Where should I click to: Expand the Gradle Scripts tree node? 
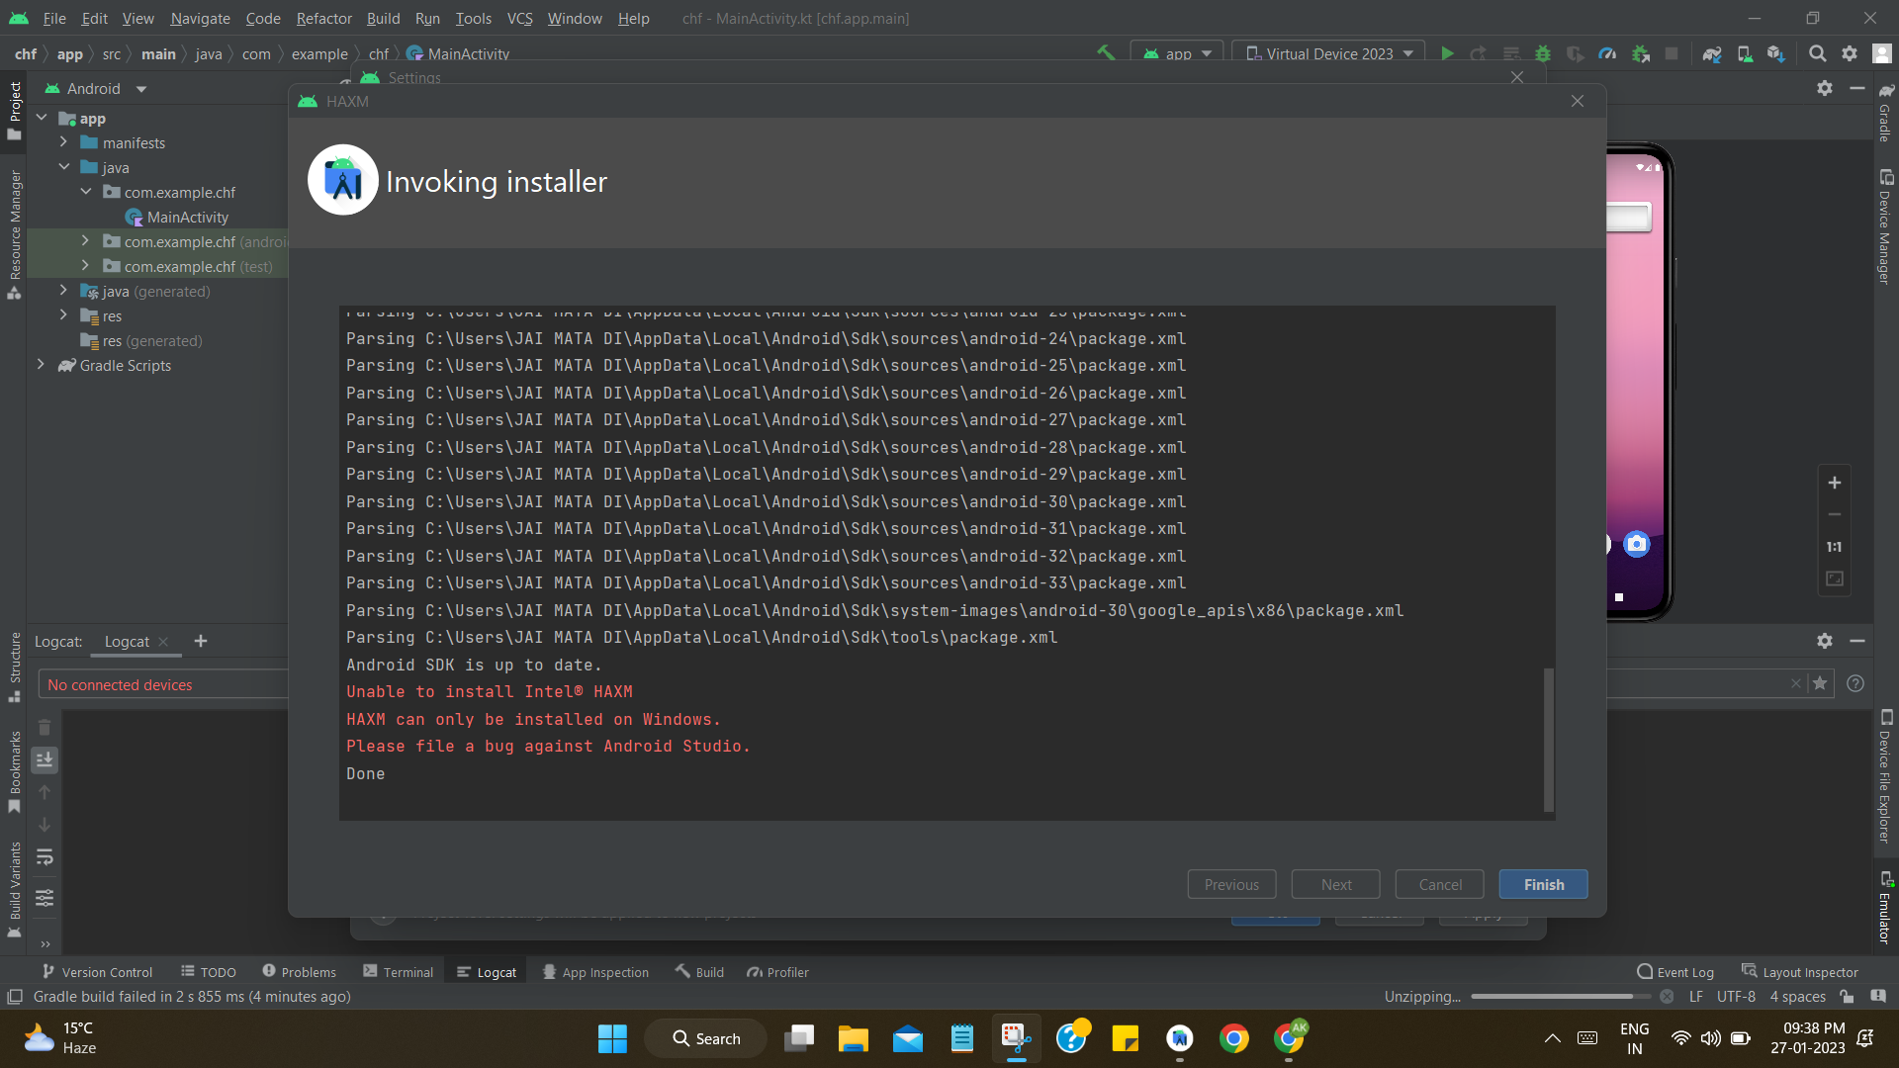coord(41,365)
